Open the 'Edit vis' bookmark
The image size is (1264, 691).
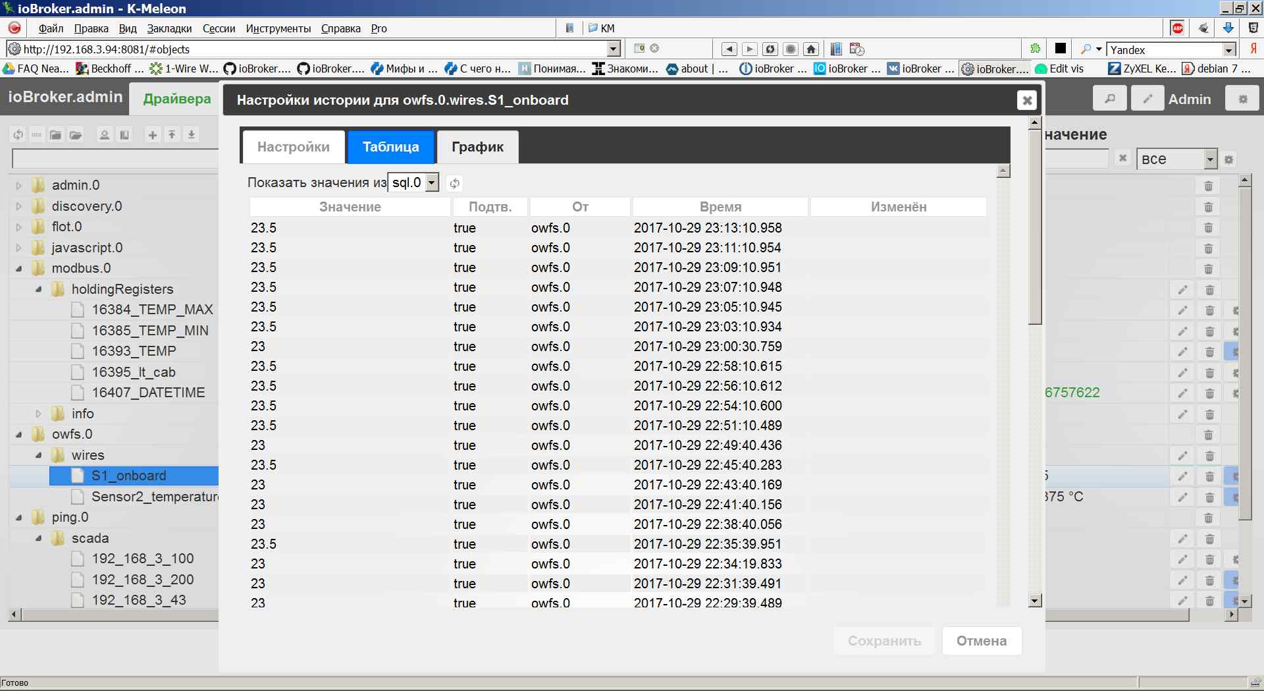[x=1059, y=69]
